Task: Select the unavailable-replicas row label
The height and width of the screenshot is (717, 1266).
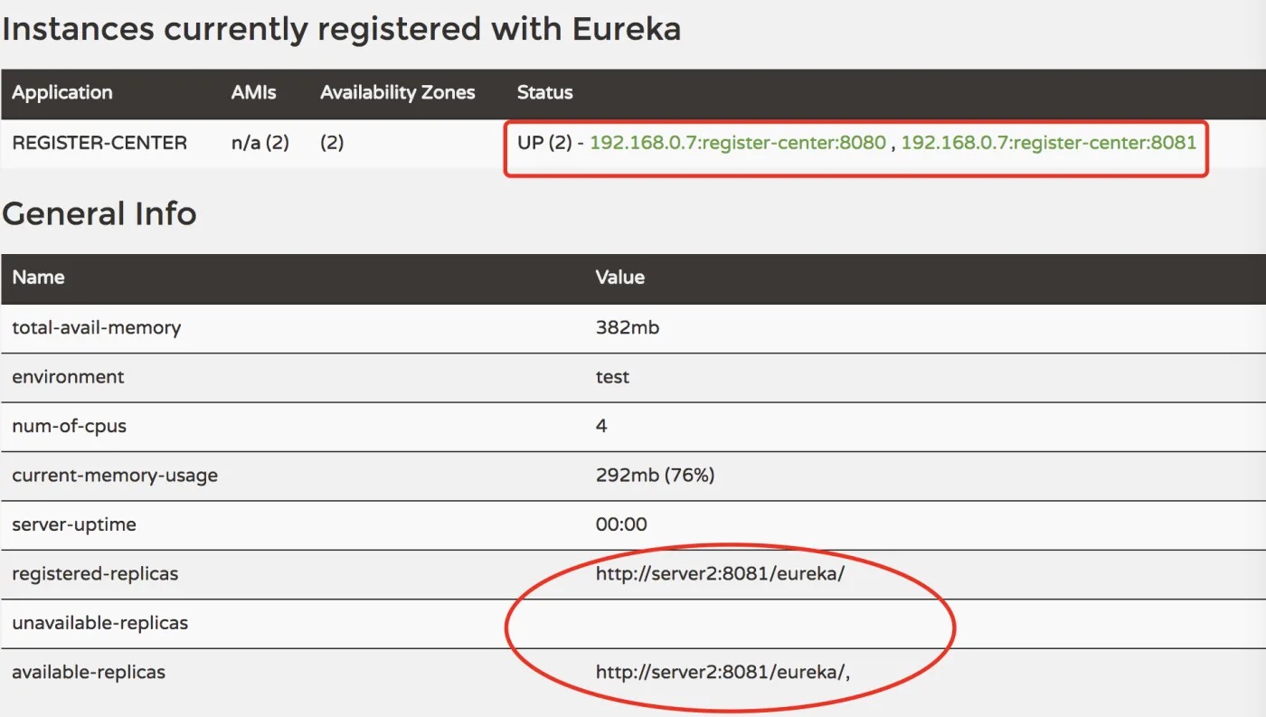Action: point(100,623)
